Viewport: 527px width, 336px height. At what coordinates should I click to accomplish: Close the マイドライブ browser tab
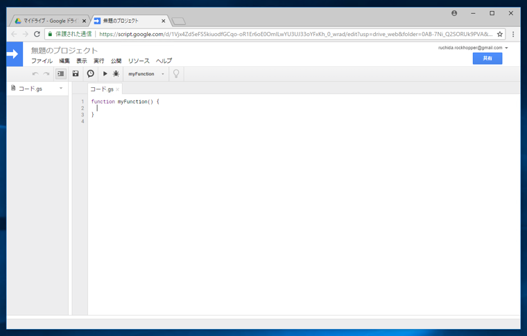tap(84, 21)
